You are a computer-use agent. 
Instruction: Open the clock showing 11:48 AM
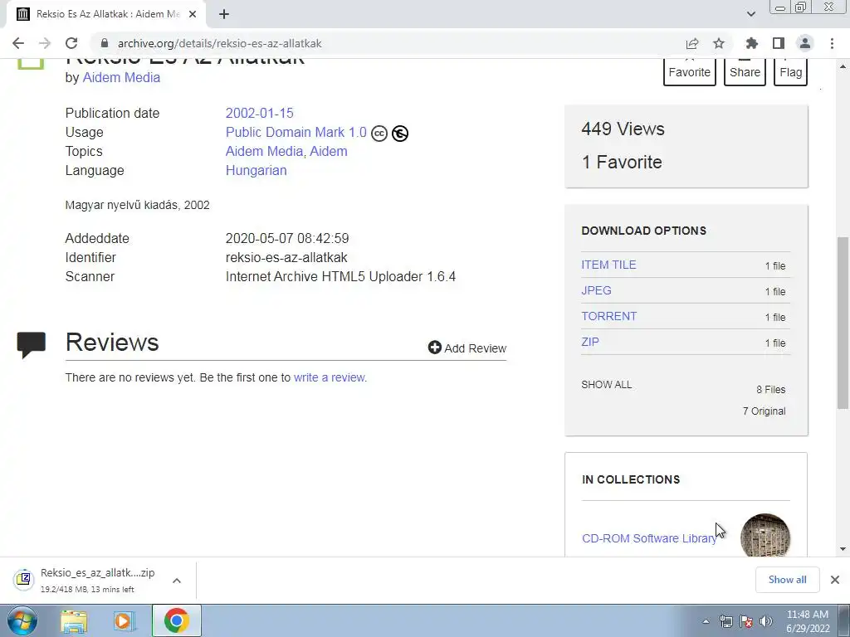coord(808,621)
